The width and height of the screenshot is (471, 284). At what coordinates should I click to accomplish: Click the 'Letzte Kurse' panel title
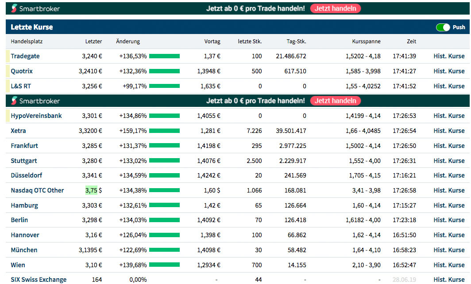(32, 27)
